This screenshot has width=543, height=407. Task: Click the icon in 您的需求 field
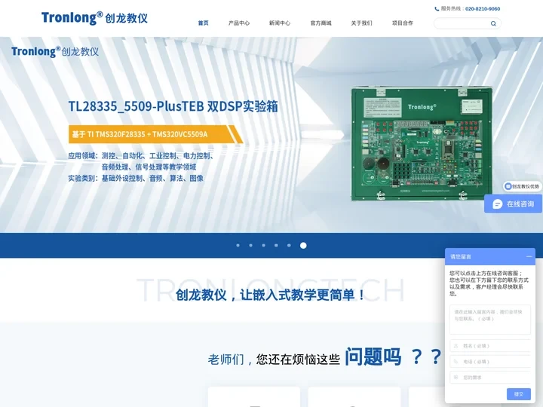[x=456, y=378]
